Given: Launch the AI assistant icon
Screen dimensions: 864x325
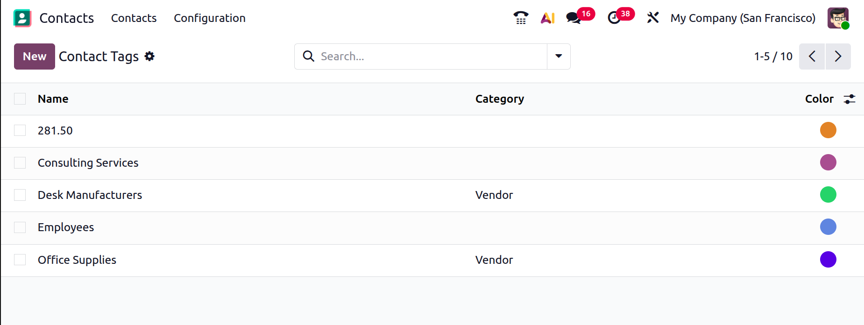Looking at the screenshot, I should coord(547,18).
